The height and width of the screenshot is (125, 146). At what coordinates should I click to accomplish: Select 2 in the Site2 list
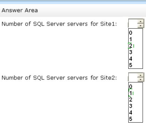[x=131, y=99]
